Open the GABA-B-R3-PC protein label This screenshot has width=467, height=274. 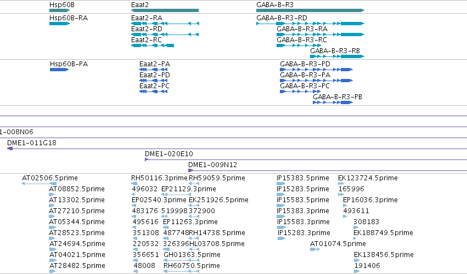tap(305, 86)
